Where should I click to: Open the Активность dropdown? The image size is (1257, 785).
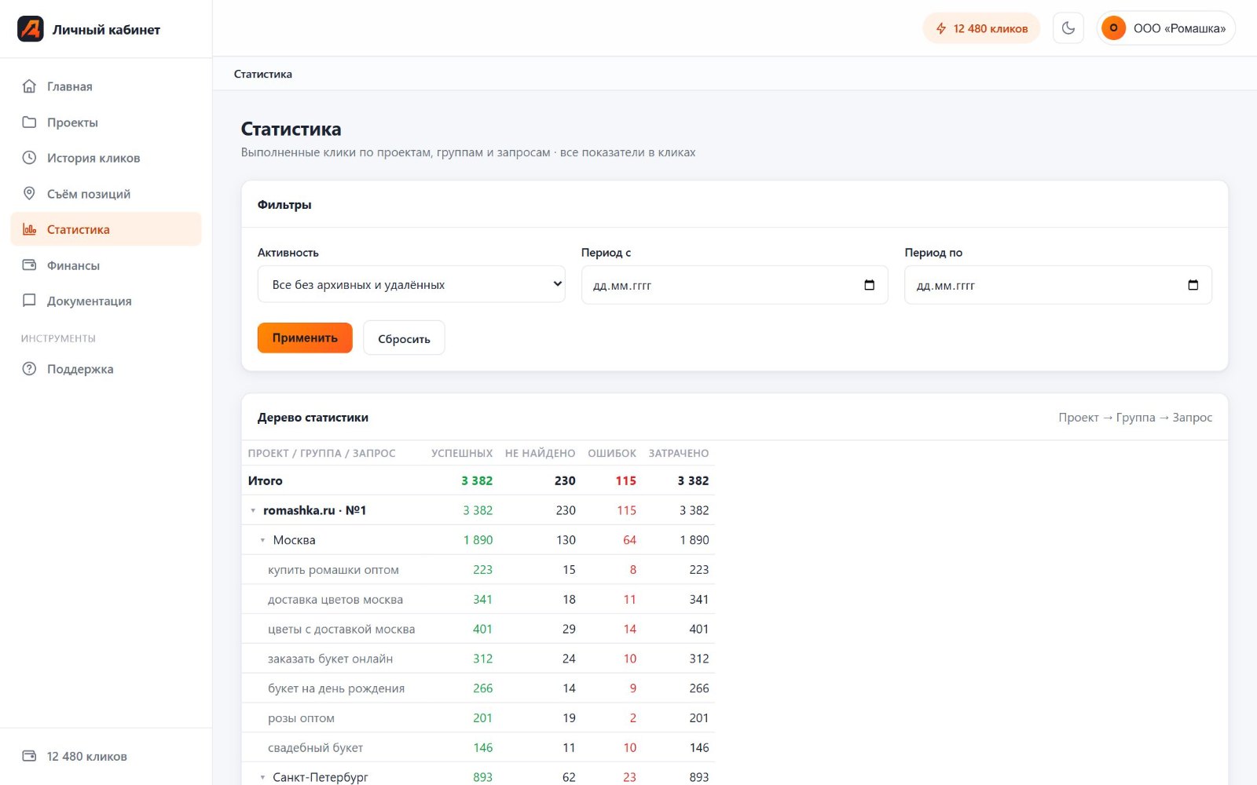coord(411,284)
